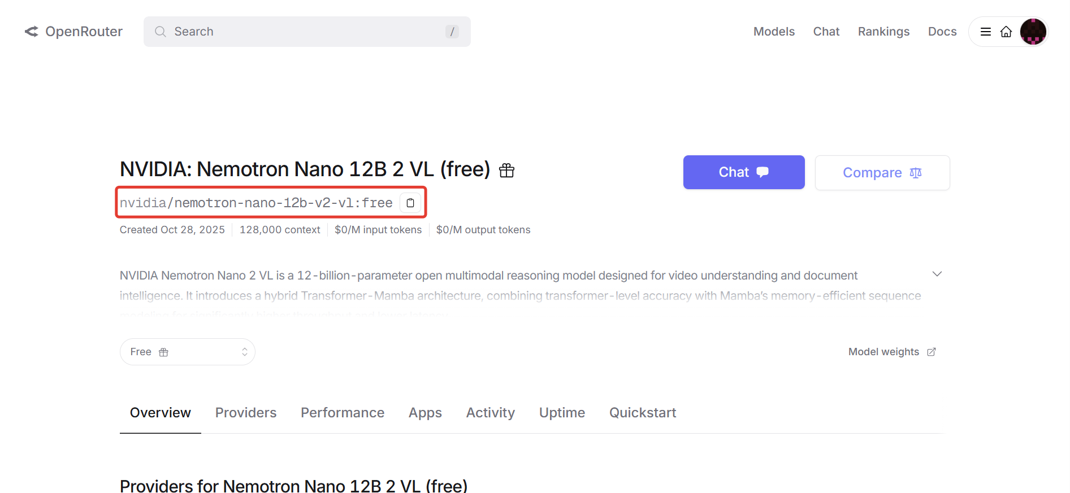Click the Compare button
The height and width of the screenshot is (493, 1070).
(882, 173)
